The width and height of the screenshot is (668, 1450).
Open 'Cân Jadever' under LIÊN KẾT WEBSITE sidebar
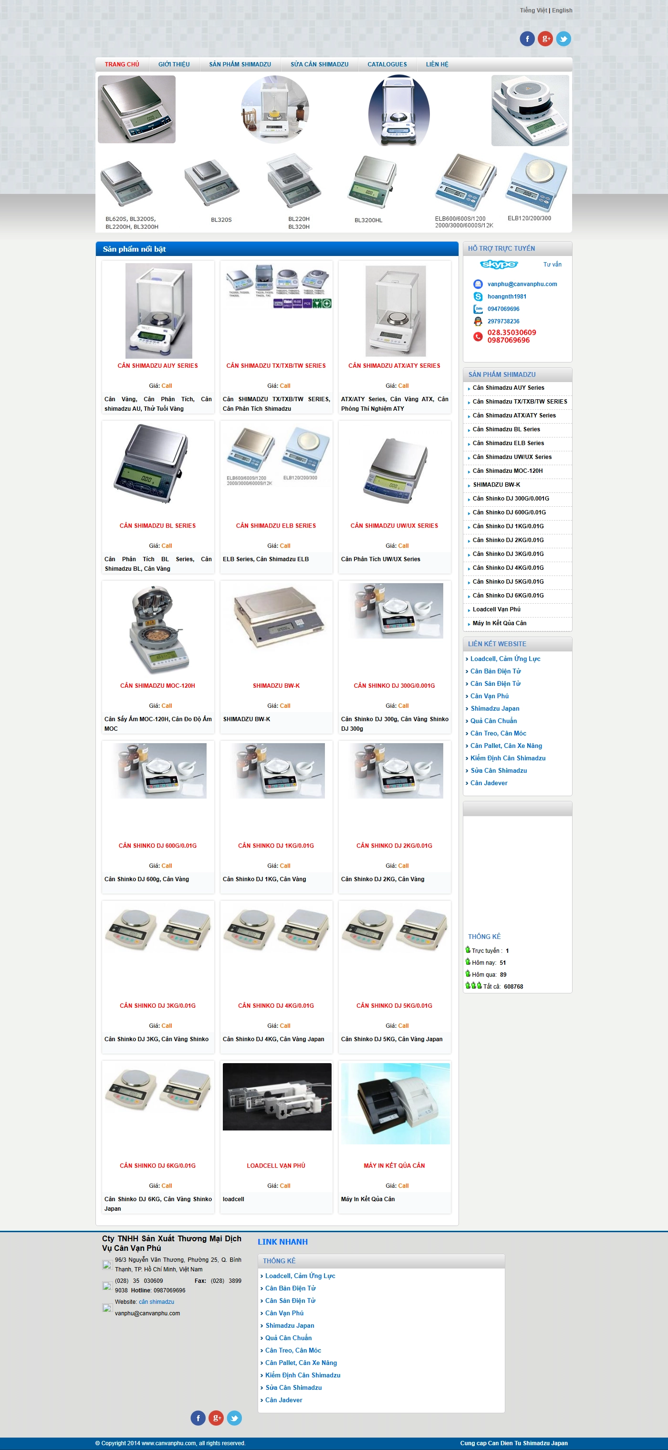pyautogui.click(x=489, y=783)
